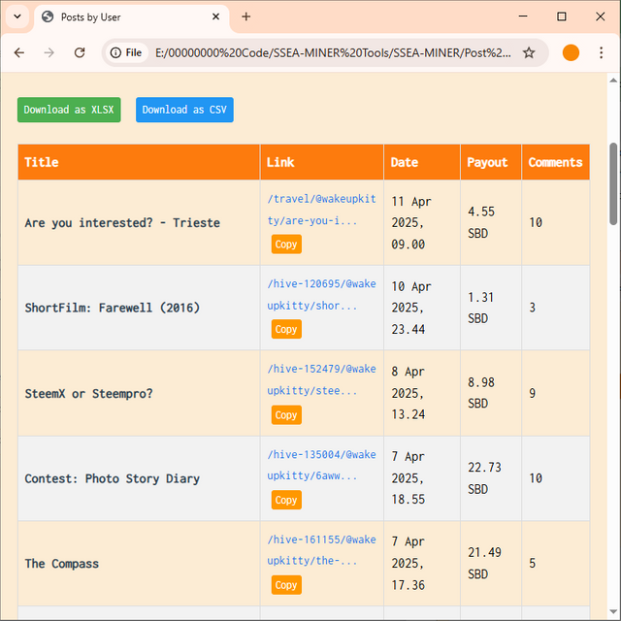Minimize the browser window
621x621 pixels.
[523, 16]
